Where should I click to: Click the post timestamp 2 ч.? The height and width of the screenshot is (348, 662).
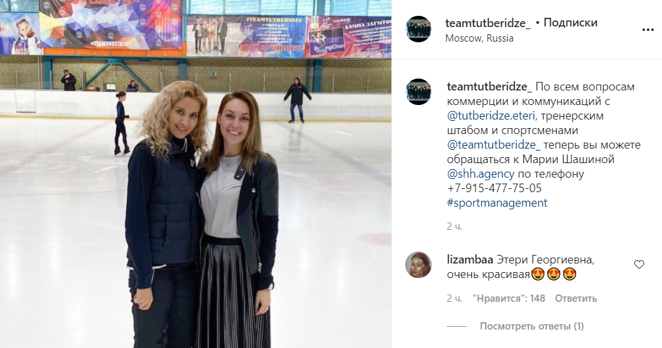(455, 226)
